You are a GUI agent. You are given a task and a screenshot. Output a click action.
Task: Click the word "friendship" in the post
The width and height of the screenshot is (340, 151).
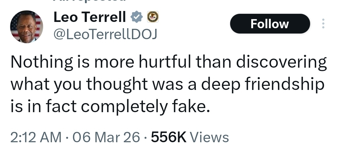(285, 84)
